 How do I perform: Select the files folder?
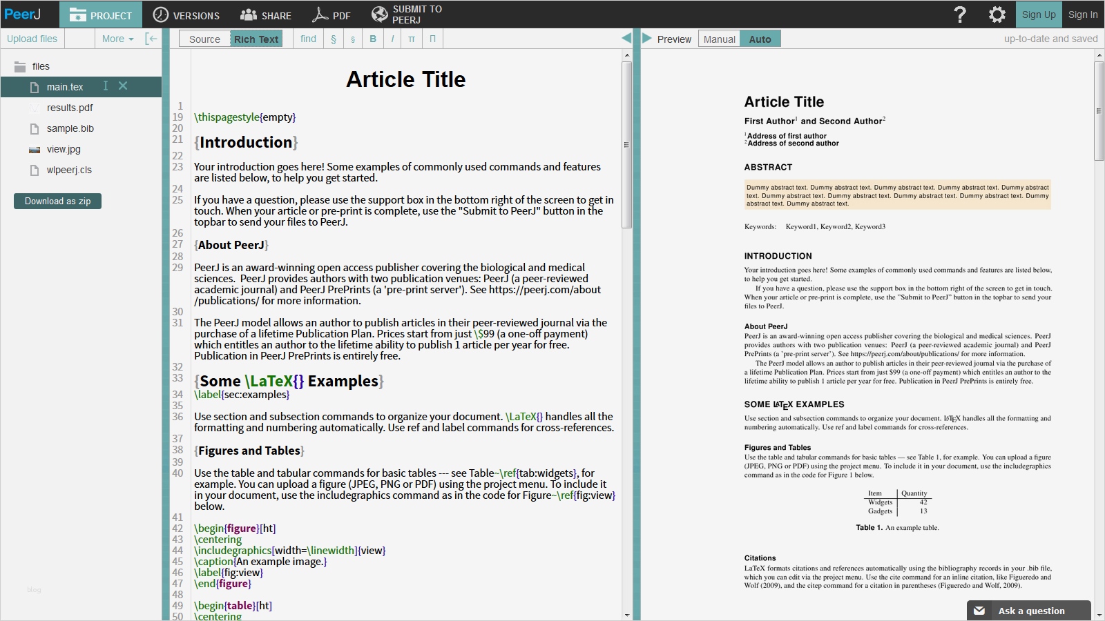[33, 66]
